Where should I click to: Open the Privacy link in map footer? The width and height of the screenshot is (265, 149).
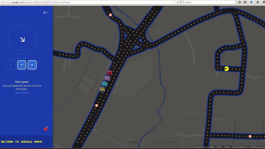pyautogui.click(x=227, y=147)
